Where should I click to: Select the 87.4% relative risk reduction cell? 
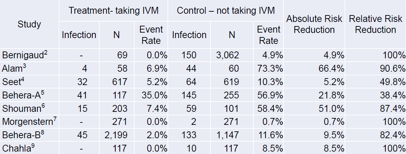pyautogui.click(x=394, y=108)
